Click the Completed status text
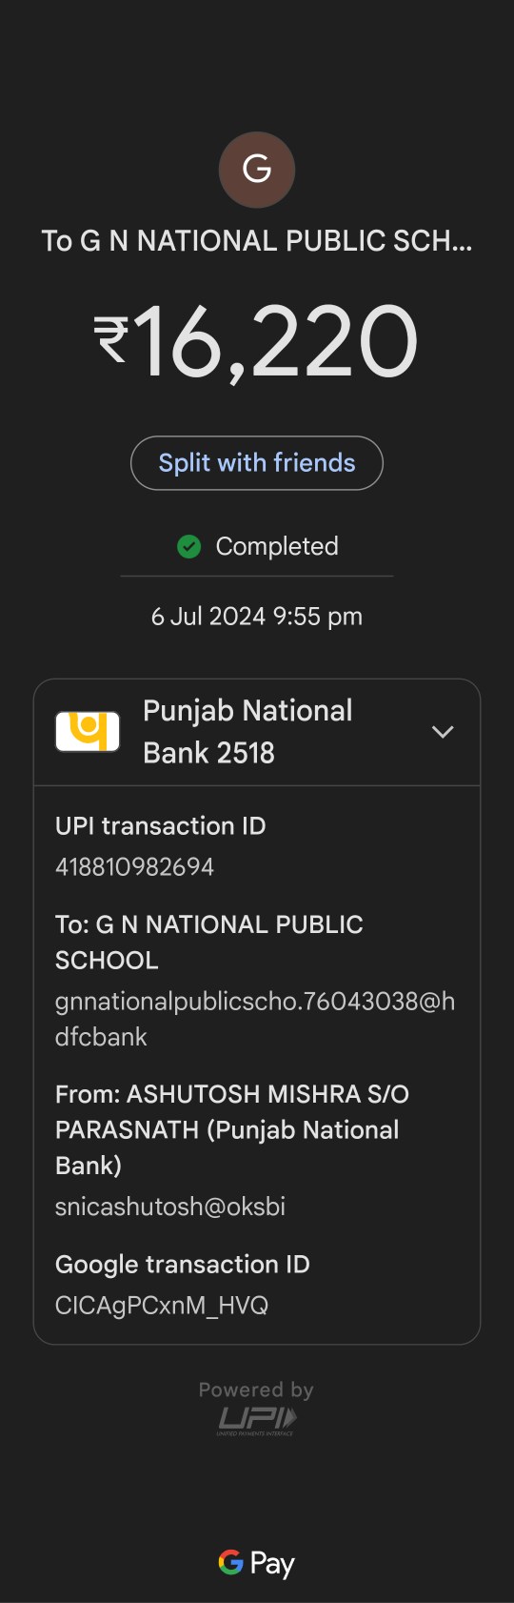The height and width of the screenshot is (1603, 514). tap(277, 546)
